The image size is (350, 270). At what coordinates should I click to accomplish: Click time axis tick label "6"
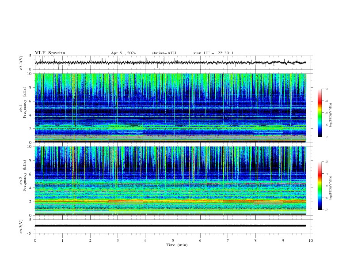pos(200,240)
